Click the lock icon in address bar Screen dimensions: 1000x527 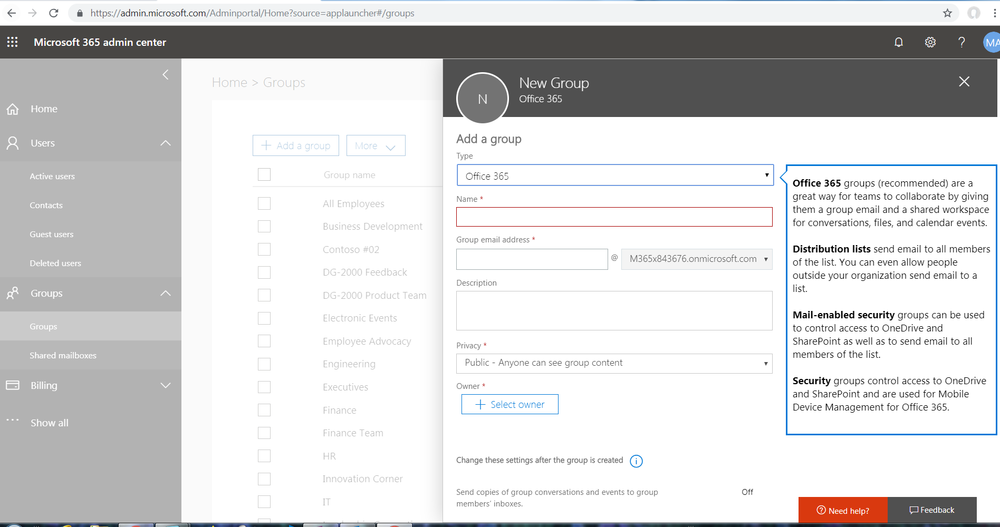point(80,13)
